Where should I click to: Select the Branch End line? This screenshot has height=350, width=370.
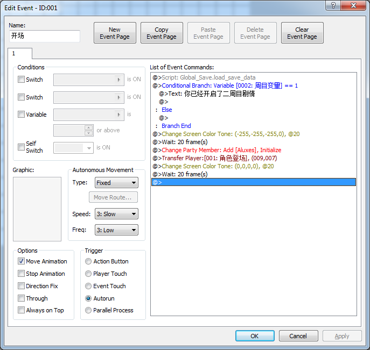(x=254, y=126)
